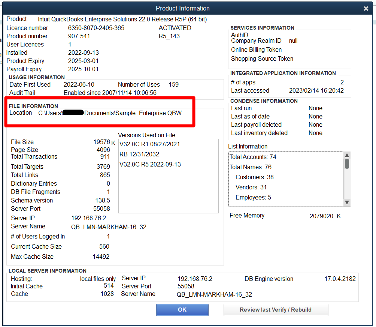
Task: Click Server IP 192.168.76.2 in File Information
Action: [x=89, y=218]
